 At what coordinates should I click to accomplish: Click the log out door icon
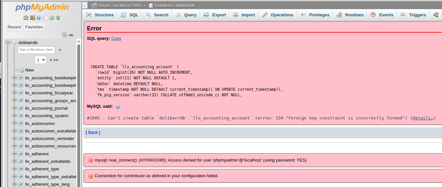[32, 18]
